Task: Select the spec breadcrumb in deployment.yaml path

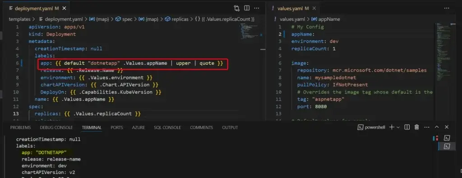Action: point(127,19)
